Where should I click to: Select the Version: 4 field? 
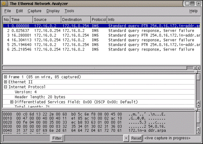point(26,92)
